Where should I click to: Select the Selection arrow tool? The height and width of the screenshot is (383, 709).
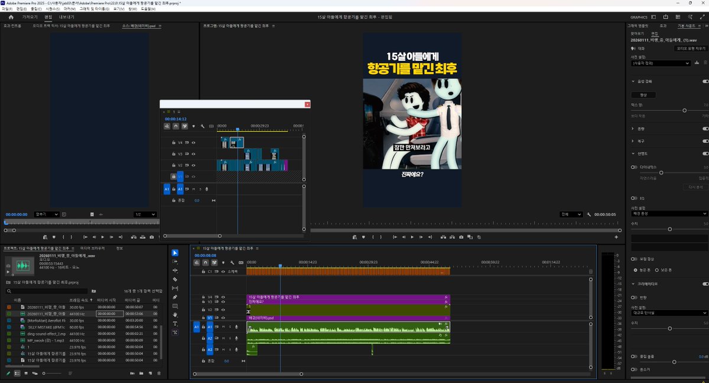pos(175,253)
